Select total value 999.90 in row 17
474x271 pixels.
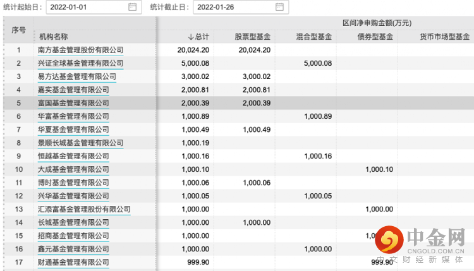[198, 263]
